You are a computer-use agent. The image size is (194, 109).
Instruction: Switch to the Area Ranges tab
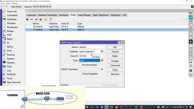click(x=84, y=15)
